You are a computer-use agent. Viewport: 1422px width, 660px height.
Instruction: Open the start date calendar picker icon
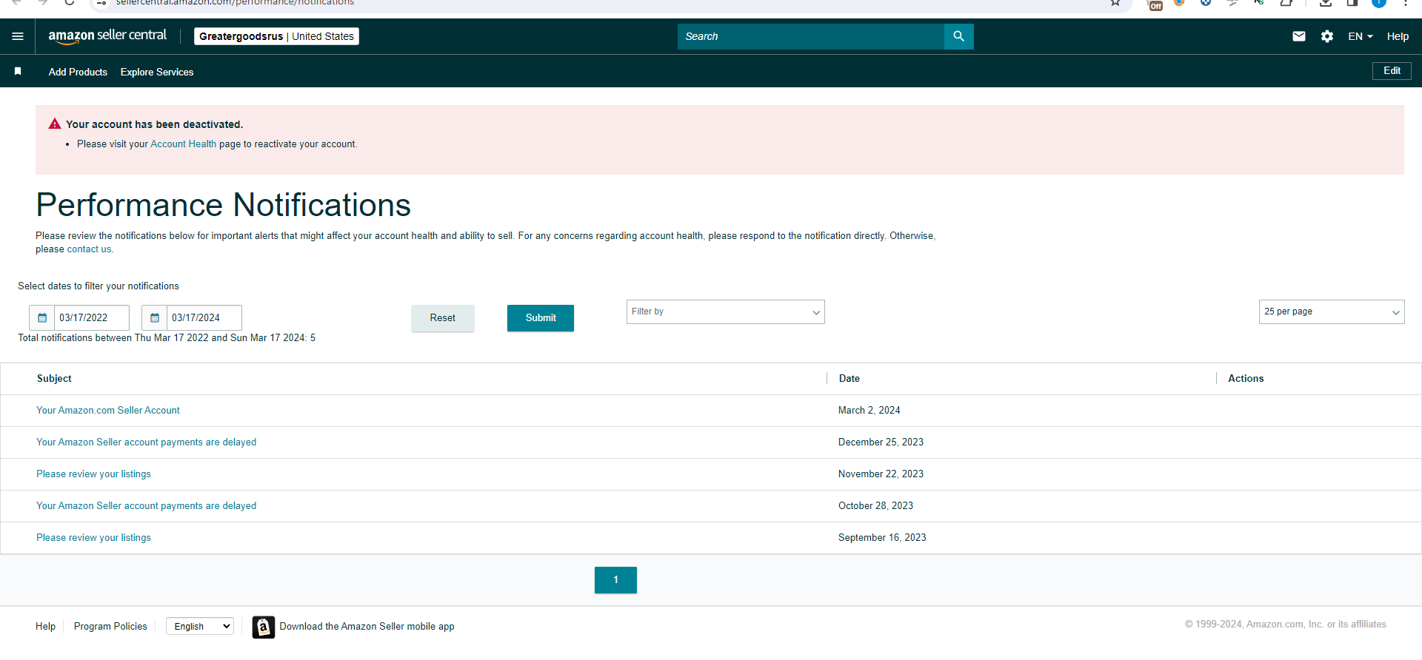coord(42,317)
